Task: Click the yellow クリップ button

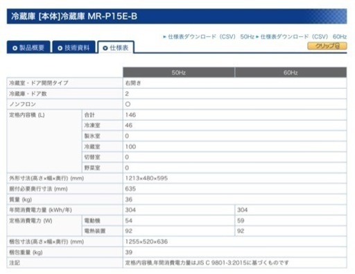Action: (327, 46)
